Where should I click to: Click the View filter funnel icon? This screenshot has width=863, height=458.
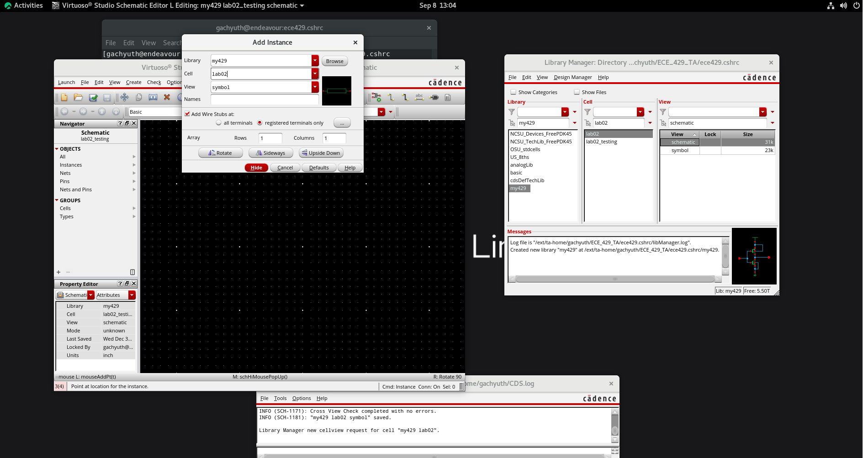(x=663, y=112)
